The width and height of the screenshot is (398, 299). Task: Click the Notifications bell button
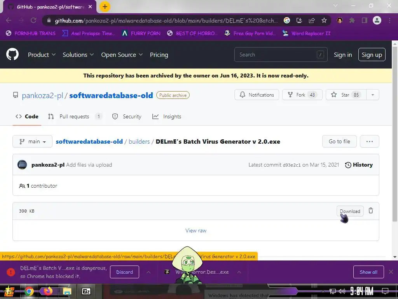click(x=257, y=95)
